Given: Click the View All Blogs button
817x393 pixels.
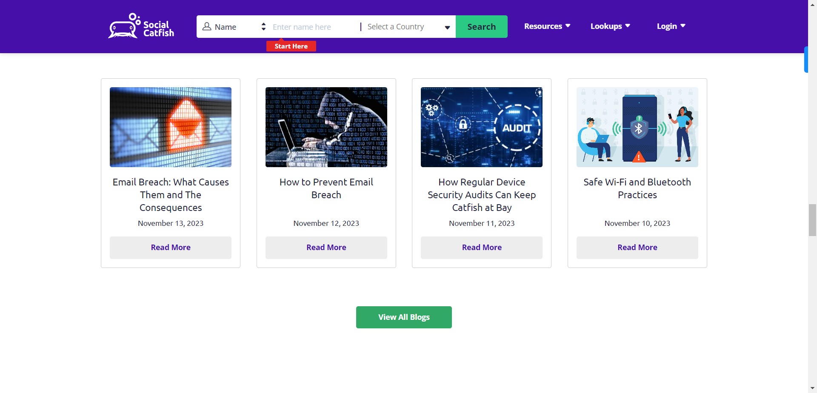Looking at the screenshot, I should 404,317.
